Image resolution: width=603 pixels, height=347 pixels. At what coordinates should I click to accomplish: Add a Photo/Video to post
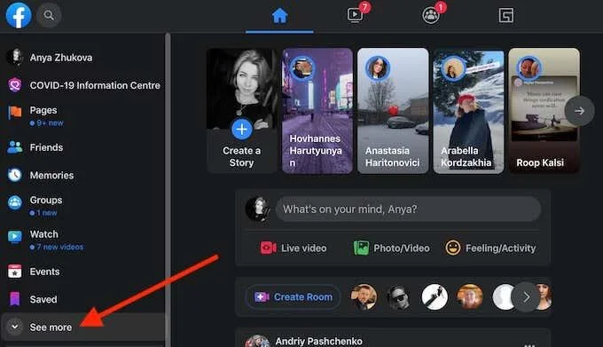pos(391,248)
